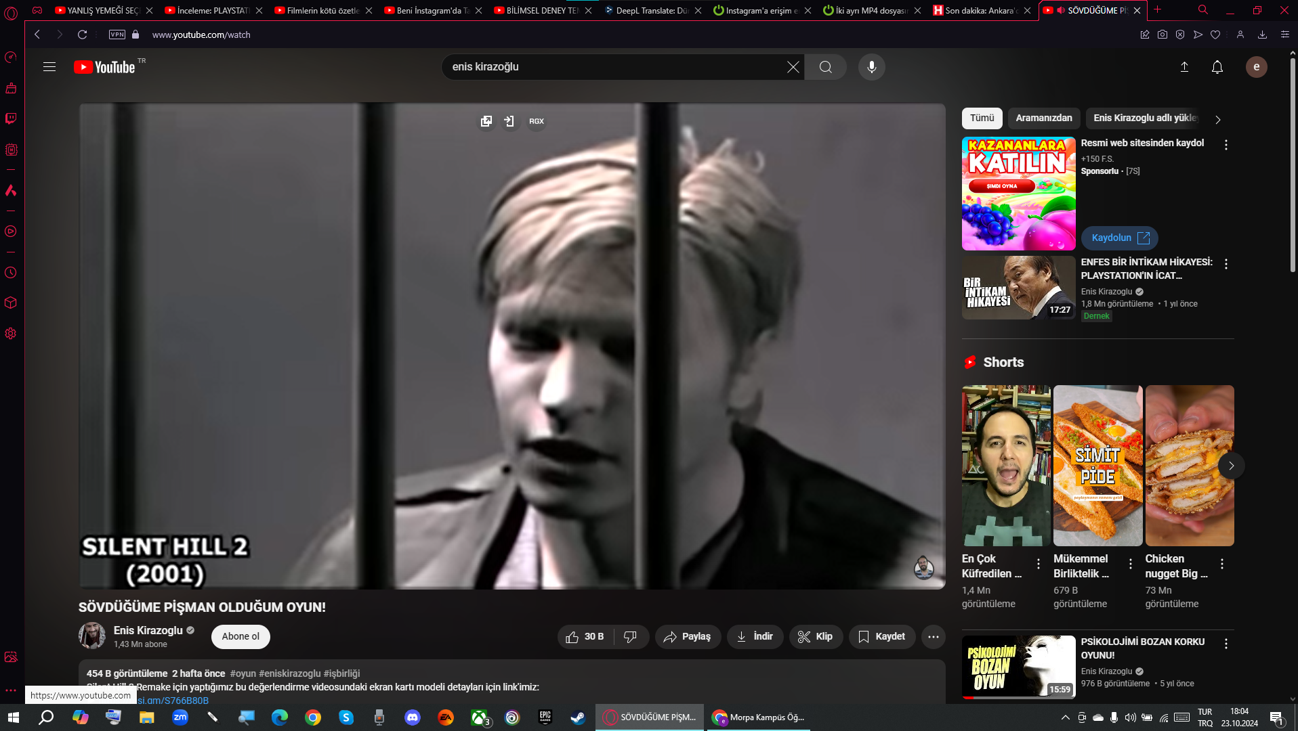
Task: Go to the YouTube home logo
Action: (104, 67)
